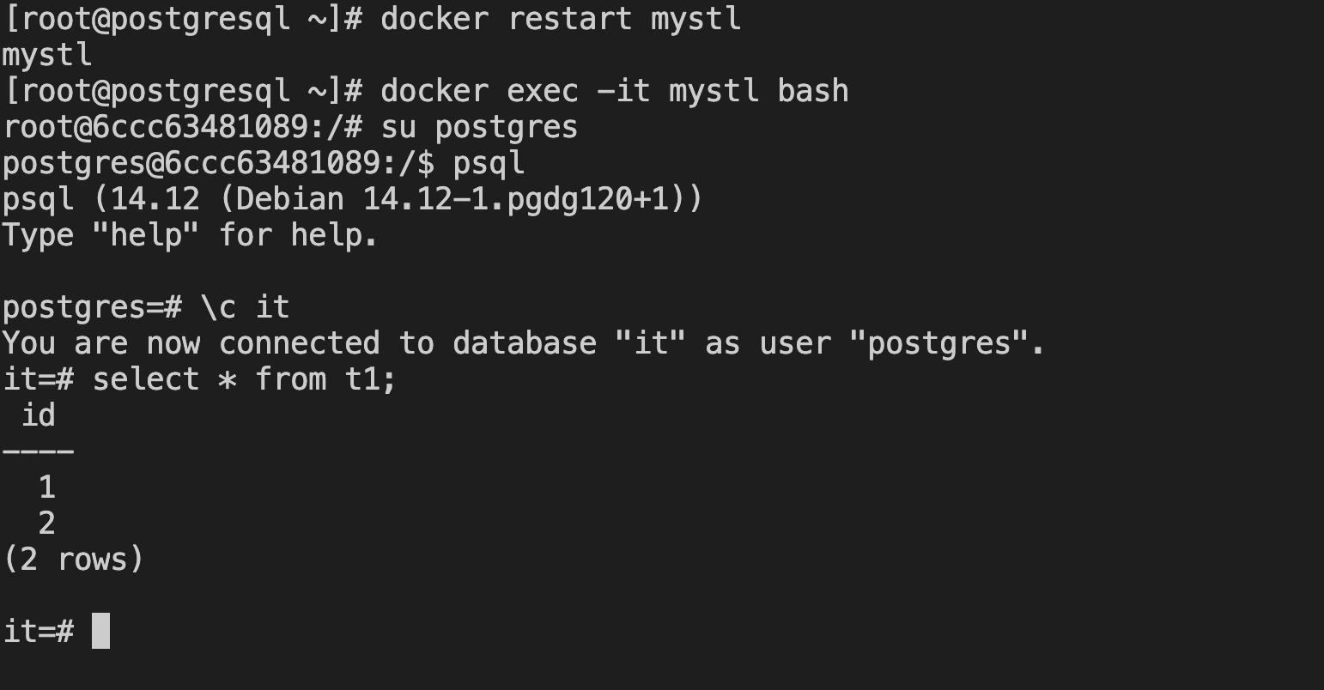
Task: Click the Type "help" for help line
Action: [x=190, y=234]
